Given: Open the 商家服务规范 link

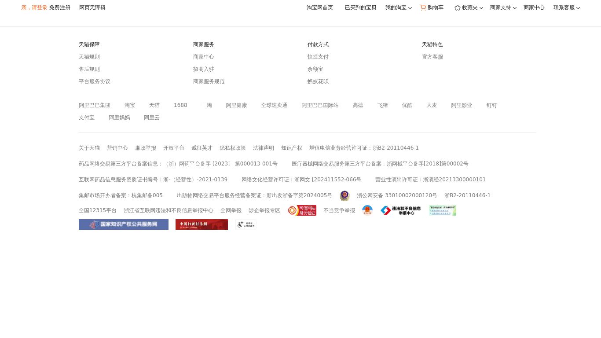Looking at the screenshot, I should pyautogui.click(x=209, y=81).
